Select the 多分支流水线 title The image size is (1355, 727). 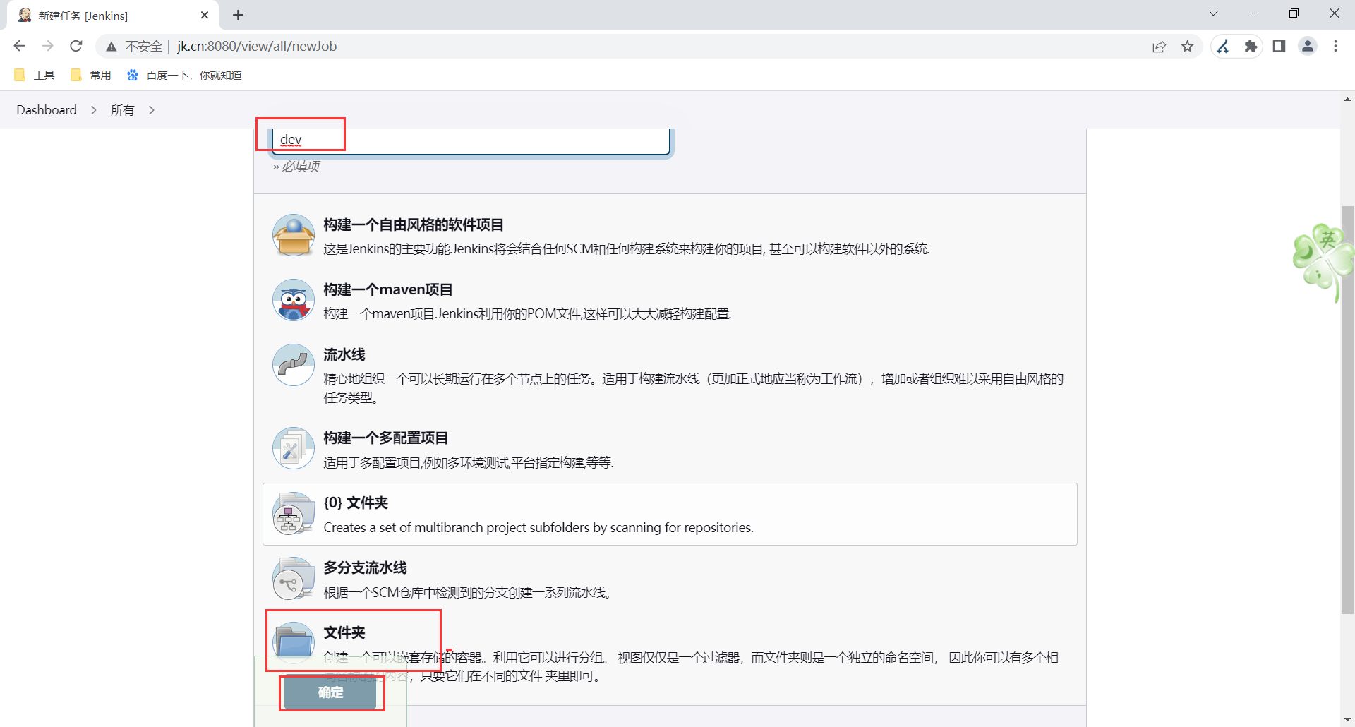click(x=365, y=567)
